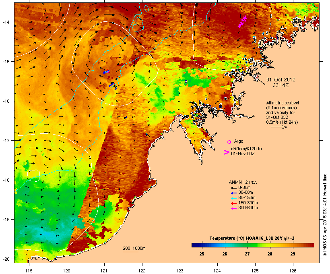Click the magenta Argo circle legend marker
330x274 pixels.
pos(229,142)
